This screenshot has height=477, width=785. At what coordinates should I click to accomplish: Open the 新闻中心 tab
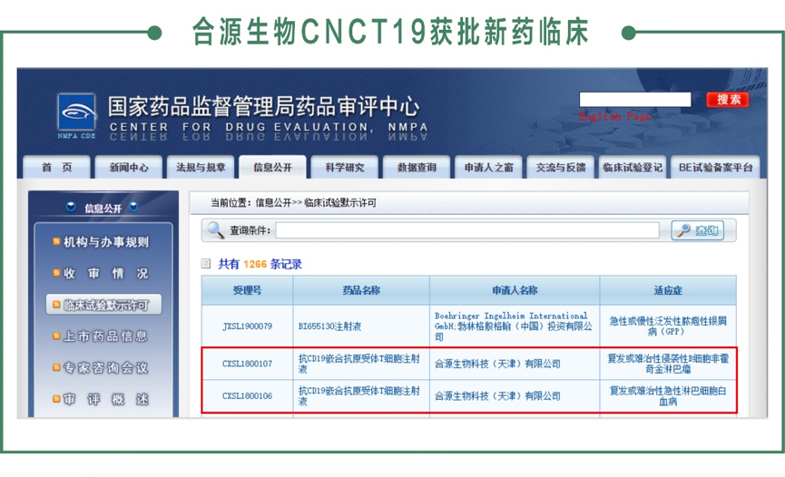129,167
